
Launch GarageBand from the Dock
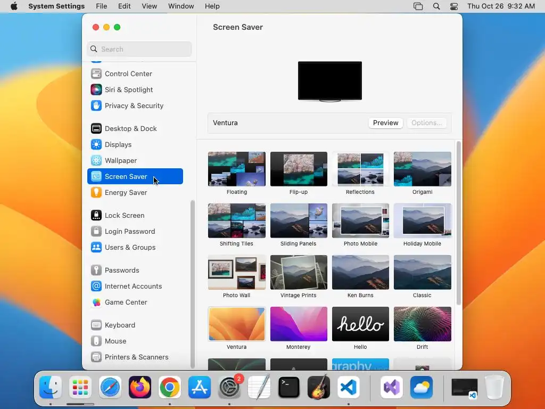click(x=319, y=387)
